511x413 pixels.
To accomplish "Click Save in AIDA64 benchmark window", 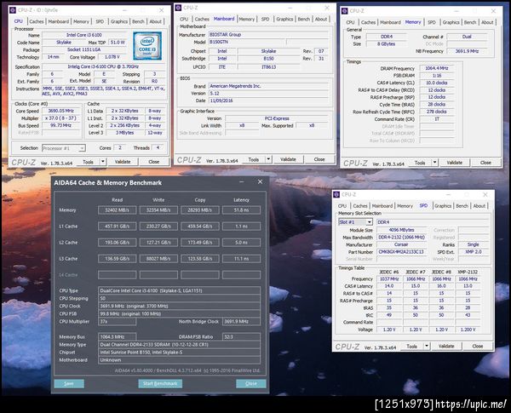I will click(x=69, y=383).
